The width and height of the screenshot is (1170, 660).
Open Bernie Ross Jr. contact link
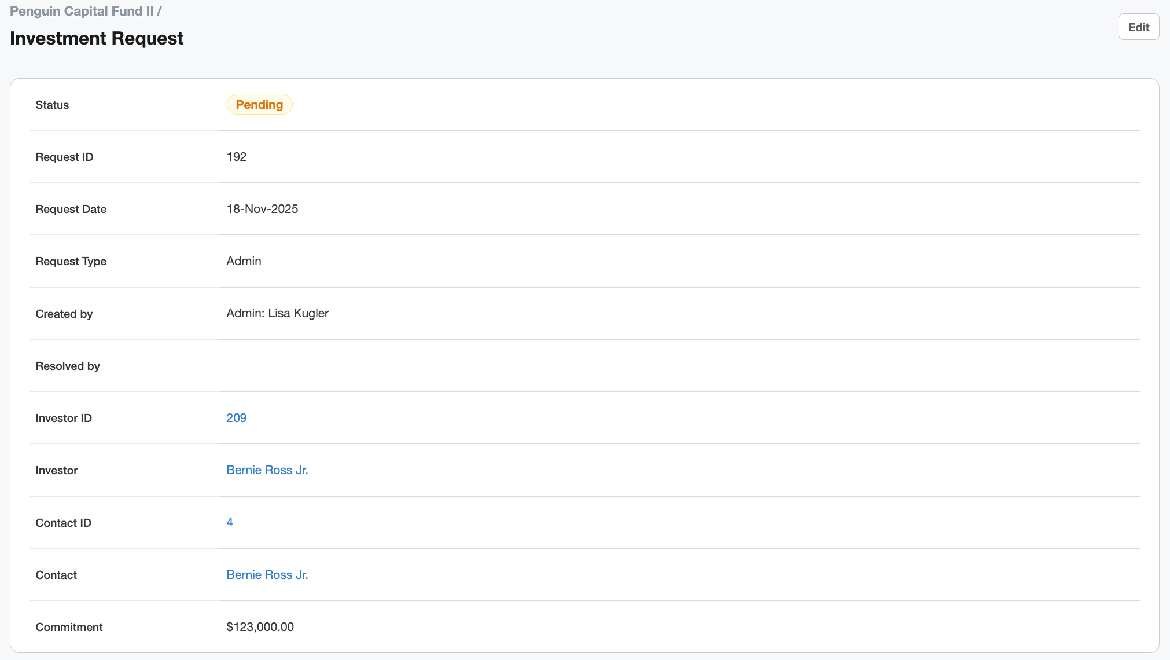[267, 575]
